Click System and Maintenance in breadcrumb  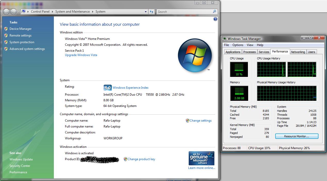(72, 12)
